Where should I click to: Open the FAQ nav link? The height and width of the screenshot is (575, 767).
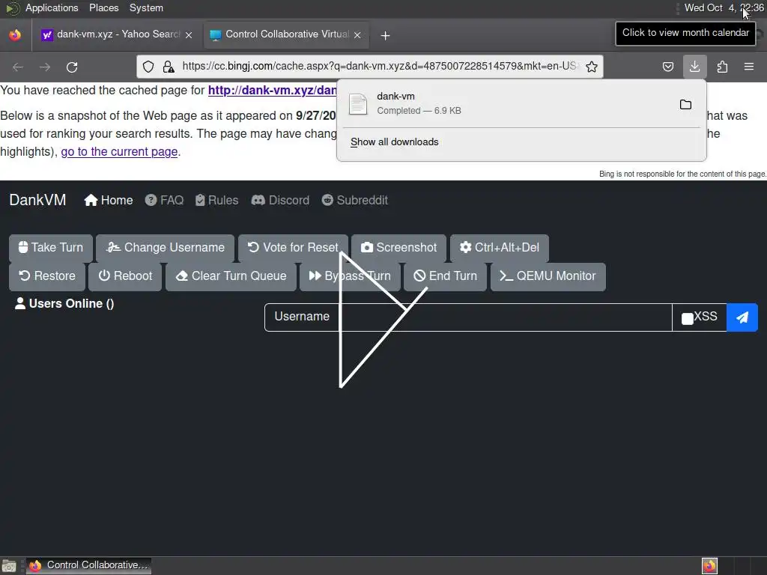164,200
